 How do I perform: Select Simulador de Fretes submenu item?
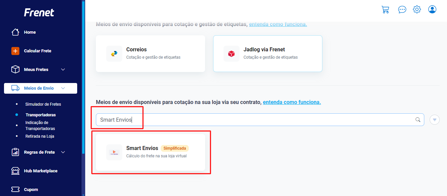point(43,104)
